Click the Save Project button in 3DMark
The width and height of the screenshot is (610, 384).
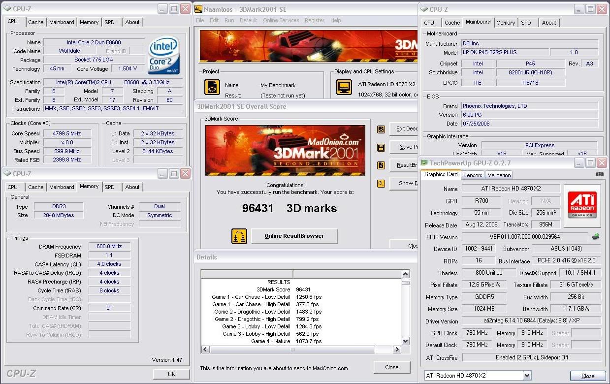coord(404,147)
